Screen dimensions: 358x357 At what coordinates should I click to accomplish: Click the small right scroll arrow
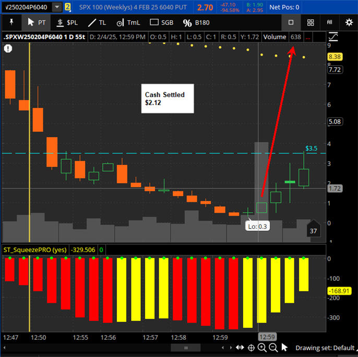tap(231, 348)
